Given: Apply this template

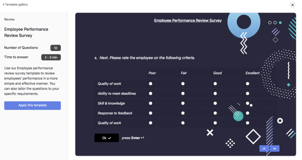Looking at the screenshot, I should (x=32, y=105).
